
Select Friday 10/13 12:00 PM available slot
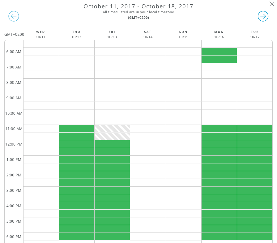(112, 144)
